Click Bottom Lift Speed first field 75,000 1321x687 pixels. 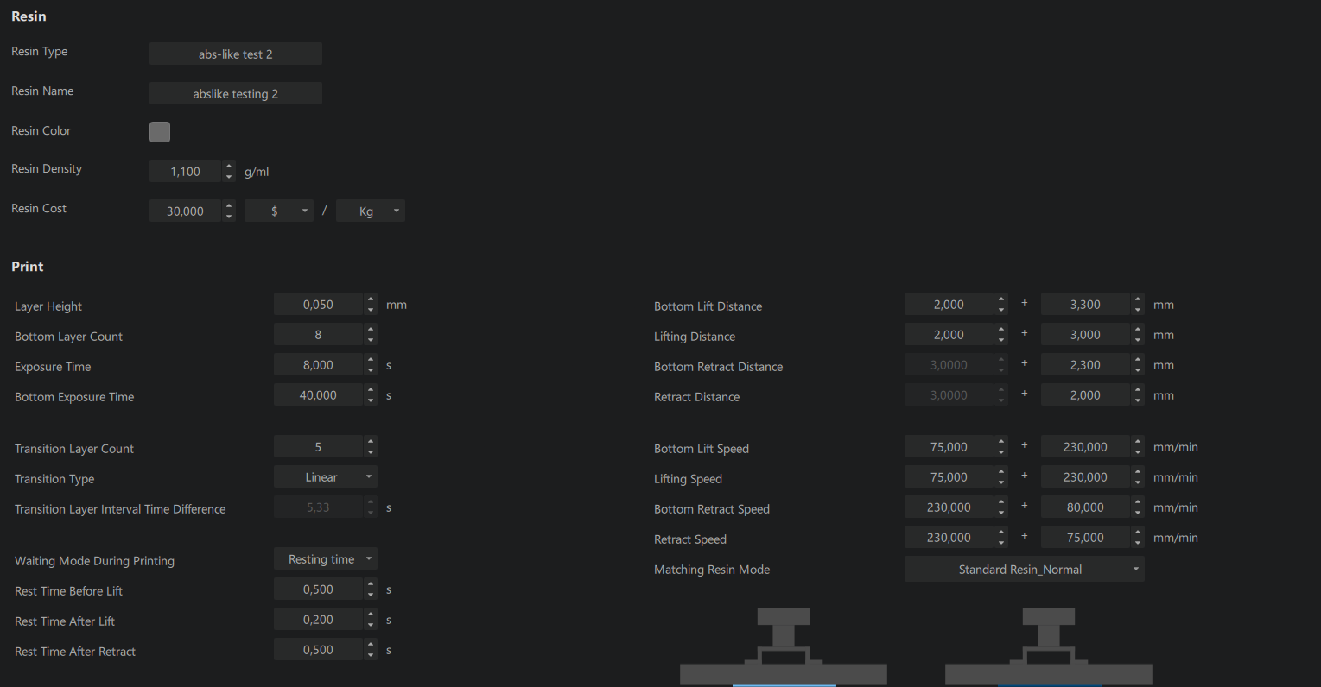coord(949,446)
